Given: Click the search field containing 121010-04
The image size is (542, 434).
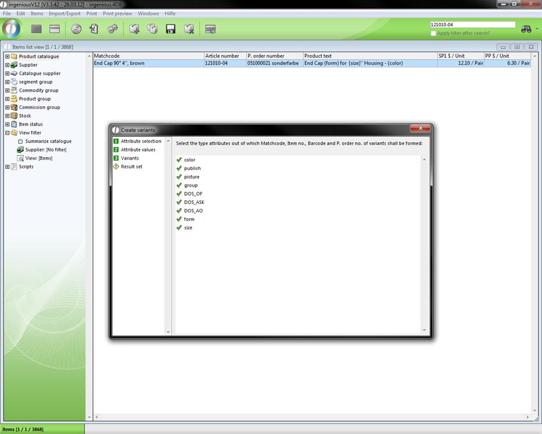Looking at the screenshot, I should click(472, 25).
